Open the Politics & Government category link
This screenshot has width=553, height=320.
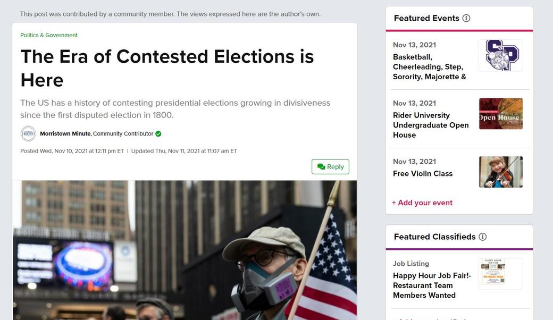pos(49,35)
